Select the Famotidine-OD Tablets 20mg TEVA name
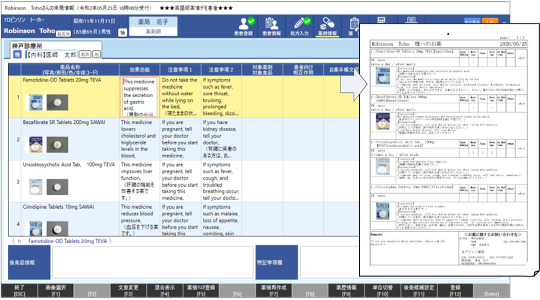Viewport: 540px width, 300px height. 62,80
